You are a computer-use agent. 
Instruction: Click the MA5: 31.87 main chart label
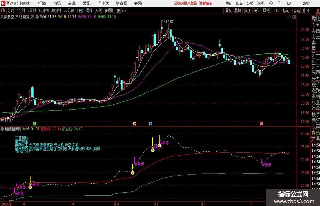tap(48, 17)
